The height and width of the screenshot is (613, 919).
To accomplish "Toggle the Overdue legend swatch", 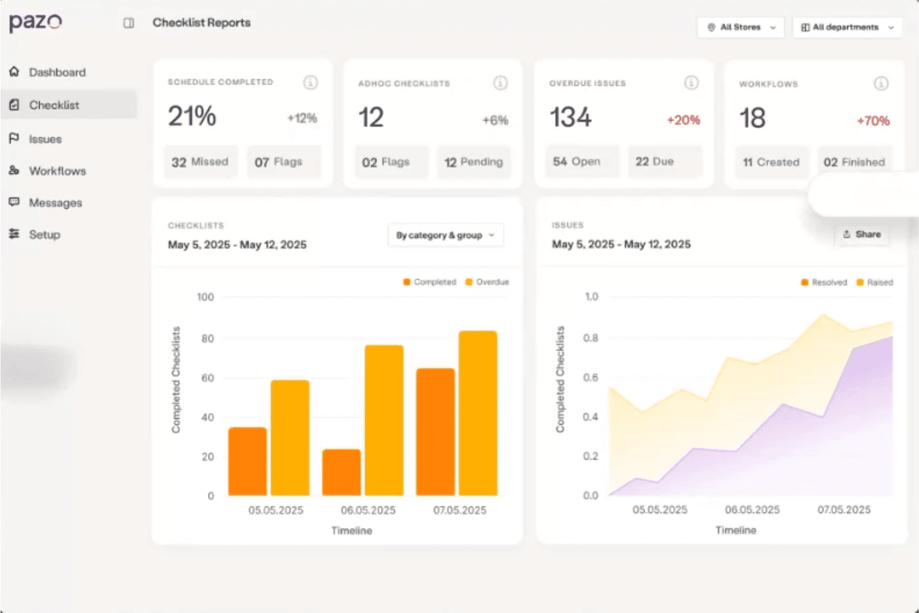I will coord(469,282).
